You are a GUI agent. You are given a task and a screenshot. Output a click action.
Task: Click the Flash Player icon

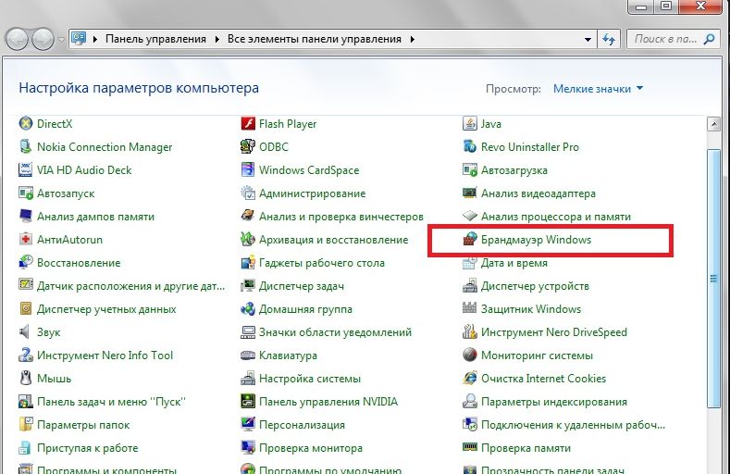pos(248,123)
